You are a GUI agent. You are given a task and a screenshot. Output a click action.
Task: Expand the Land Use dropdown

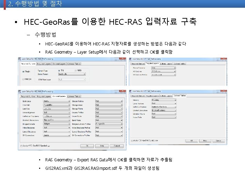[x=56, y=109]
